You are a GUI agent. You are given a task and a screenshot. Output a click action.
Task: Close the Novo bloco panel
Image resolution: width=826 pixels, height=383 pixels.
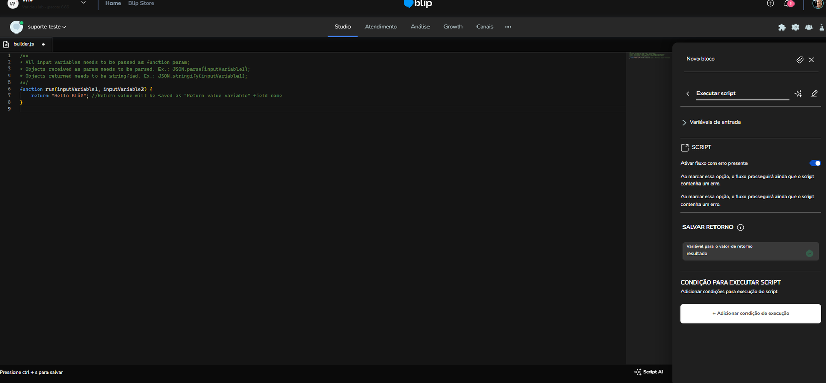[x=812, y=60]
